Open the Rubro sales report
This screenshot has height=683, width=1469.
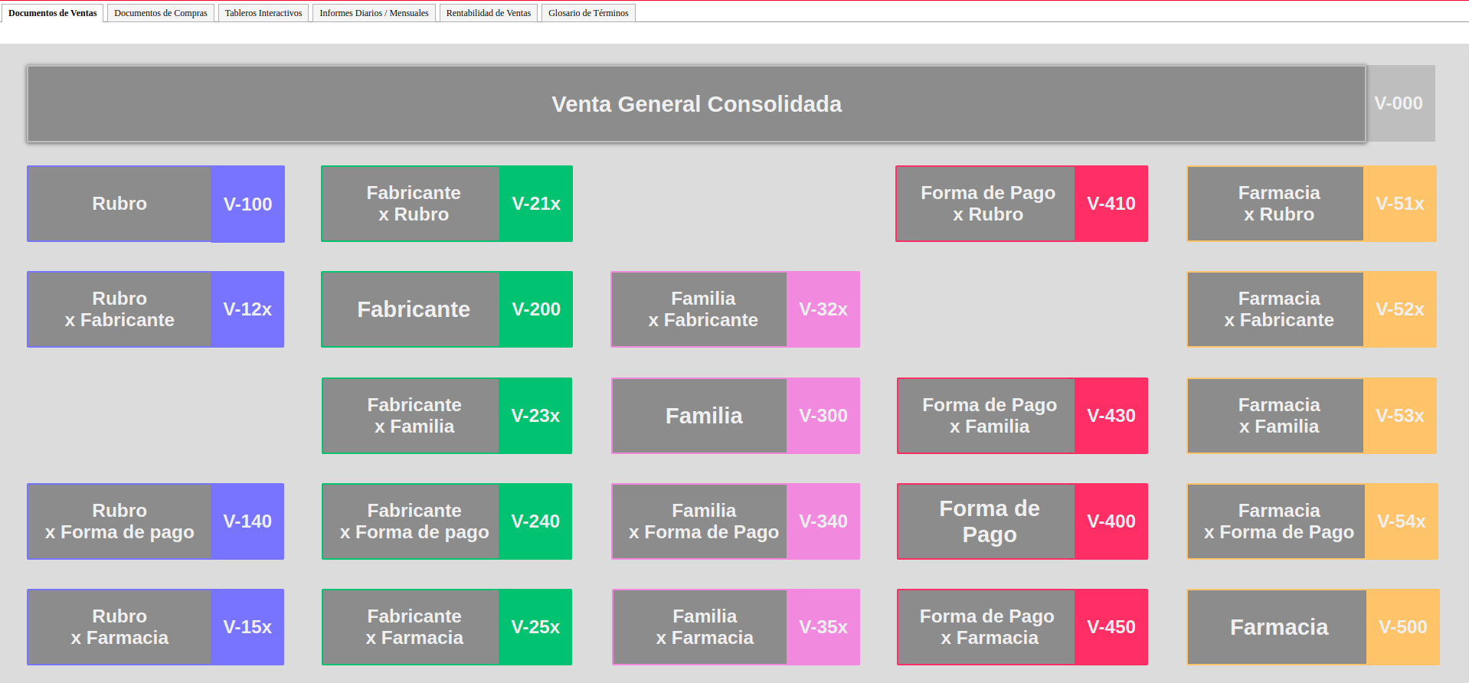click(119, 204)
